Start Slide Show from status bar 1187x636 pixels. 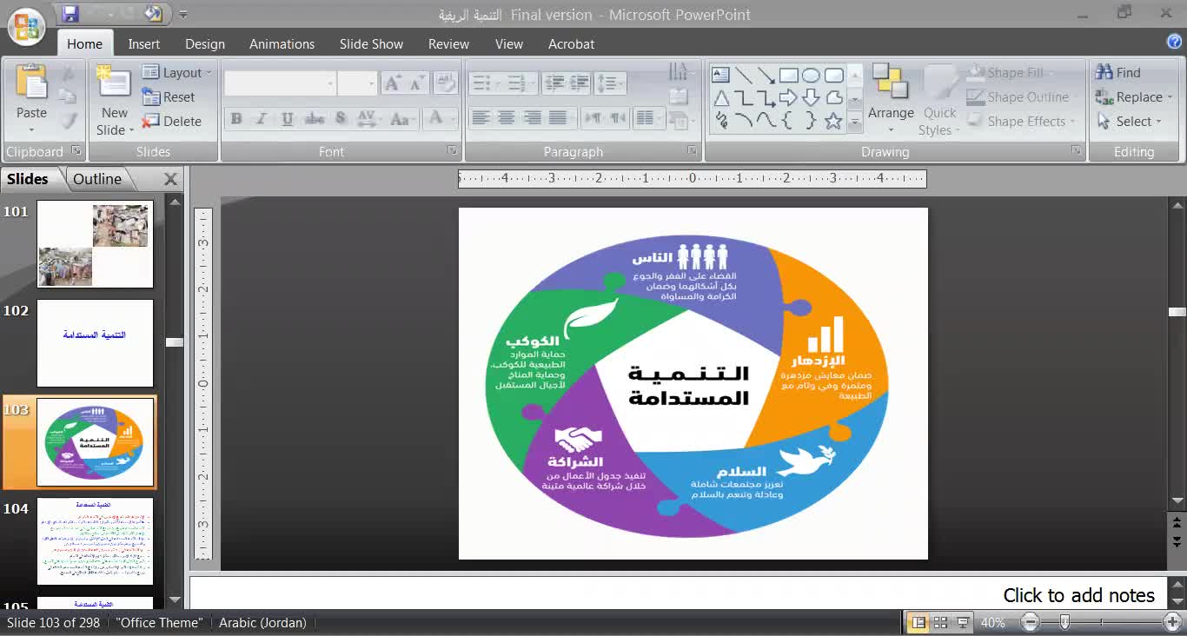(x=963, y=622)
